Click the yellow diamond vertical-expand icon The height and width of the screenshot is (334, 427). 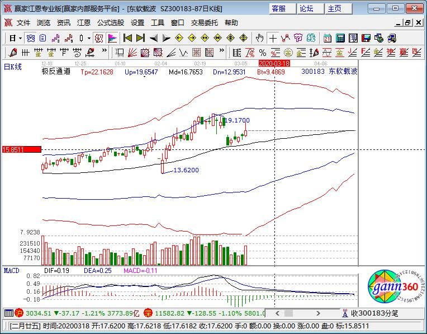click(x=243, y=38)
